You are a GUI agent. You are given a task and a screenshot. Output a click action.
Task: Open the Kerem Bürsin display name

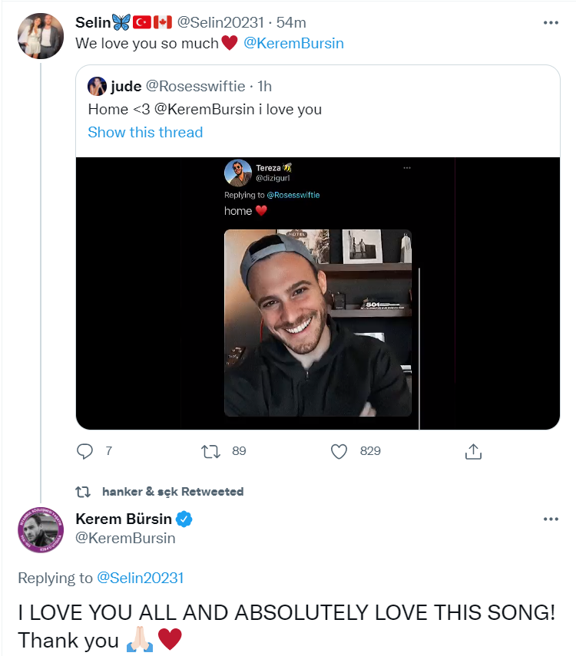123,519
